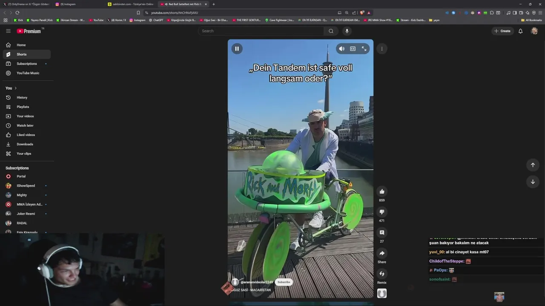Reload the current page
The height and width of the screenshot is (306, 545).
point(17,13)
